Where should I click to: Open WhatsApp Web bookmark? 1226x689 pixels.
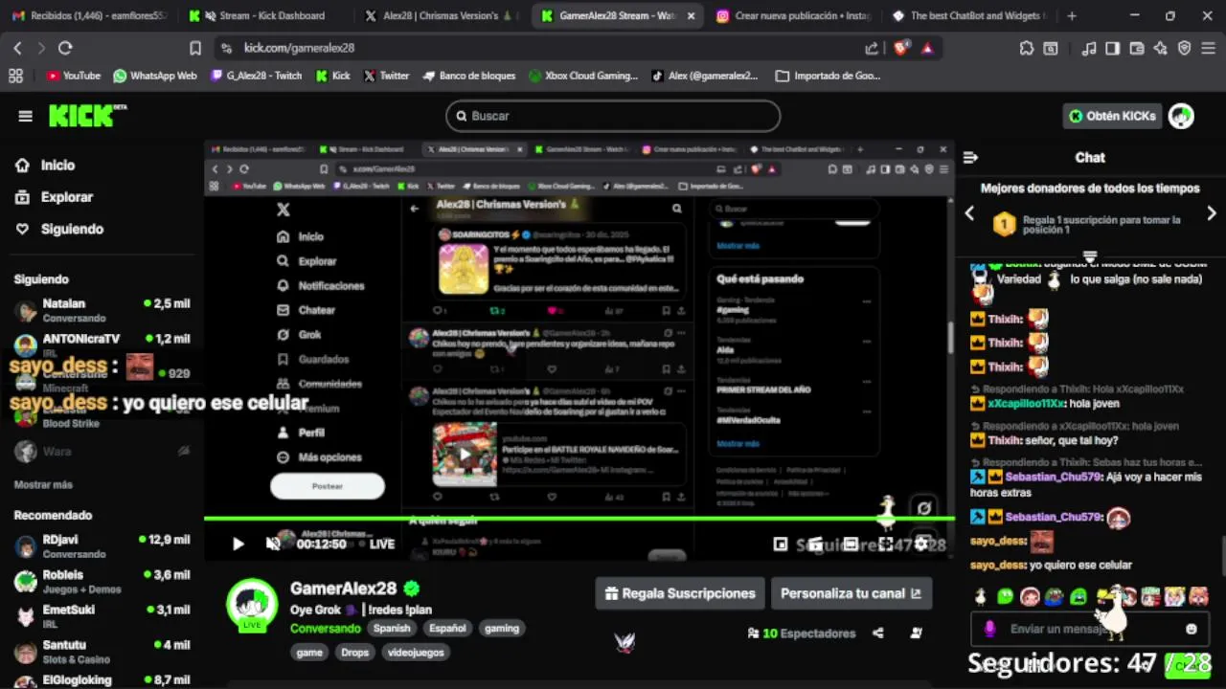click(154, 76)
